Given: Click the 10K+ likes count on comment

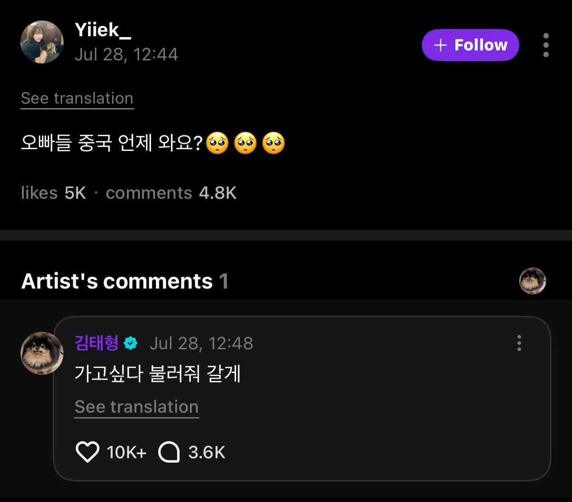Looking at the screenshot, I should 126,452.
